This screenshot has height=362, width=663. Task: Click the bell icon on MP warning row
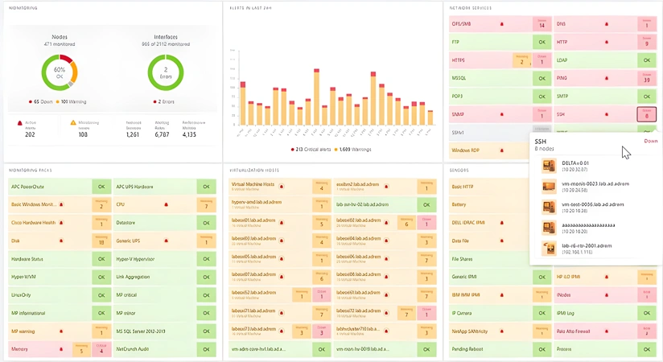pos(61,331)
